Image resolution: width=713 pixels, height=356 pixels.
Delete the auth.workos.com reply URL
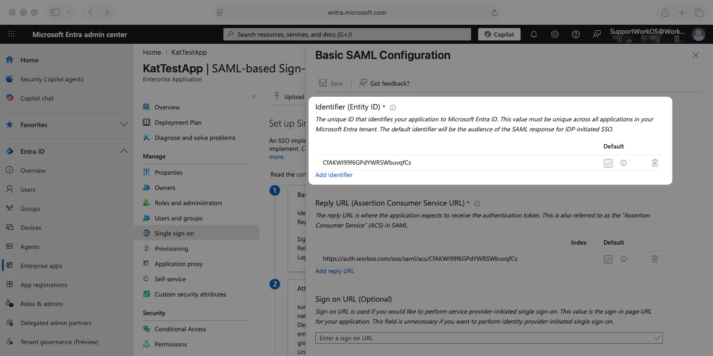coord(655,259)
